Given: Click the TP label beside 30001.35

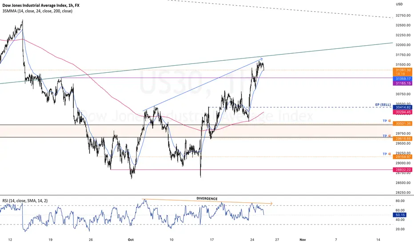Looking at the screenshot, I should [x=387, y=121].
